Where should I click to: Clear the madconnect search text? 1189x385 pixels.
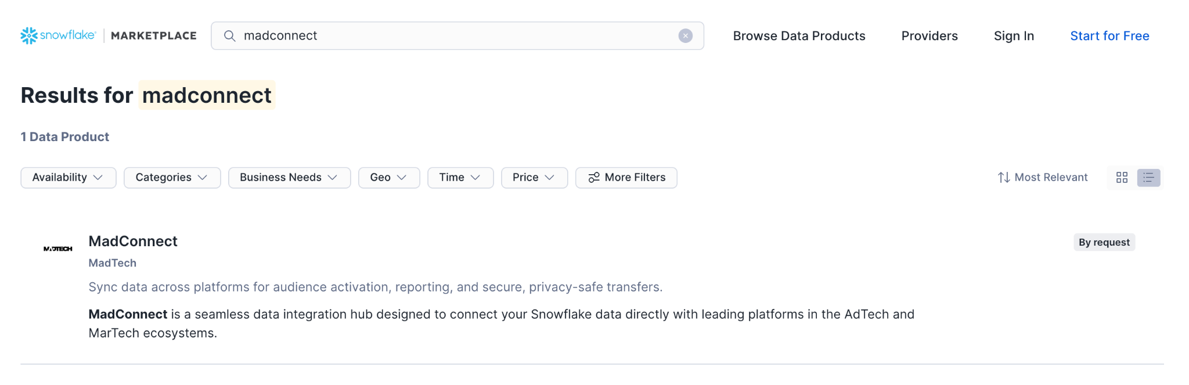pyautogui.click(x=685, y=36)
